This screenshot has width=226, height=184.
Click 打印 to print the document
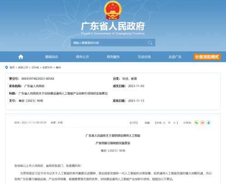[134, 123]
